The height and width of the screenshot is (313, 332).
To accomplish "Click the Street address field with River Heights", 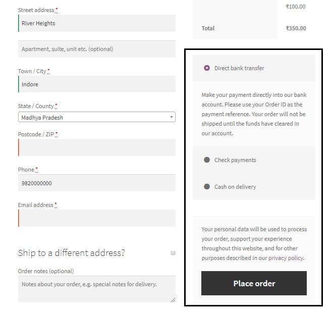I will tap(97, 23).
